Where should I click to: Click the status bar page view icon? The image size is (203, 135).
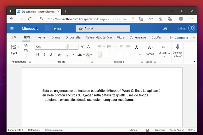point(147,130)
